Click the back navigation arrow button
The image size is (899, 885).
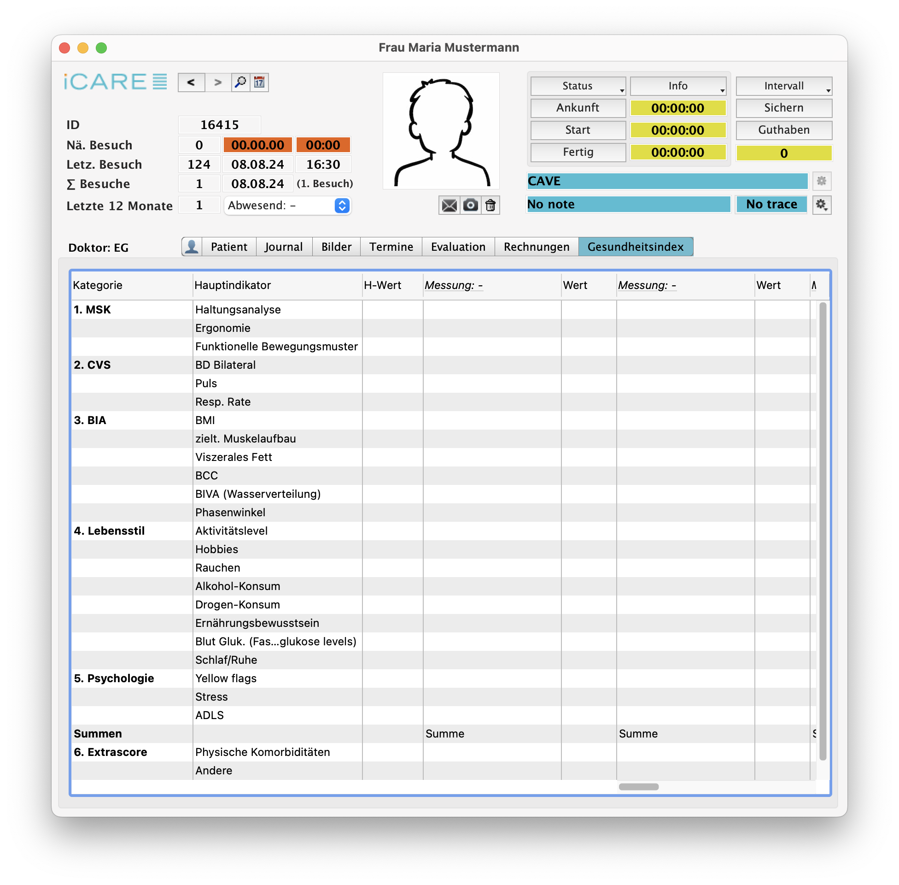[x=191, y=83]
